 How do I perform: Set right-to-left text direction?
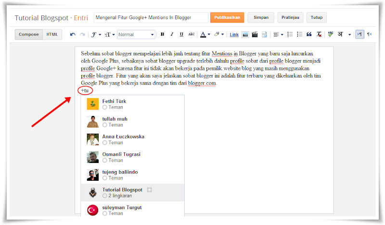369,34
